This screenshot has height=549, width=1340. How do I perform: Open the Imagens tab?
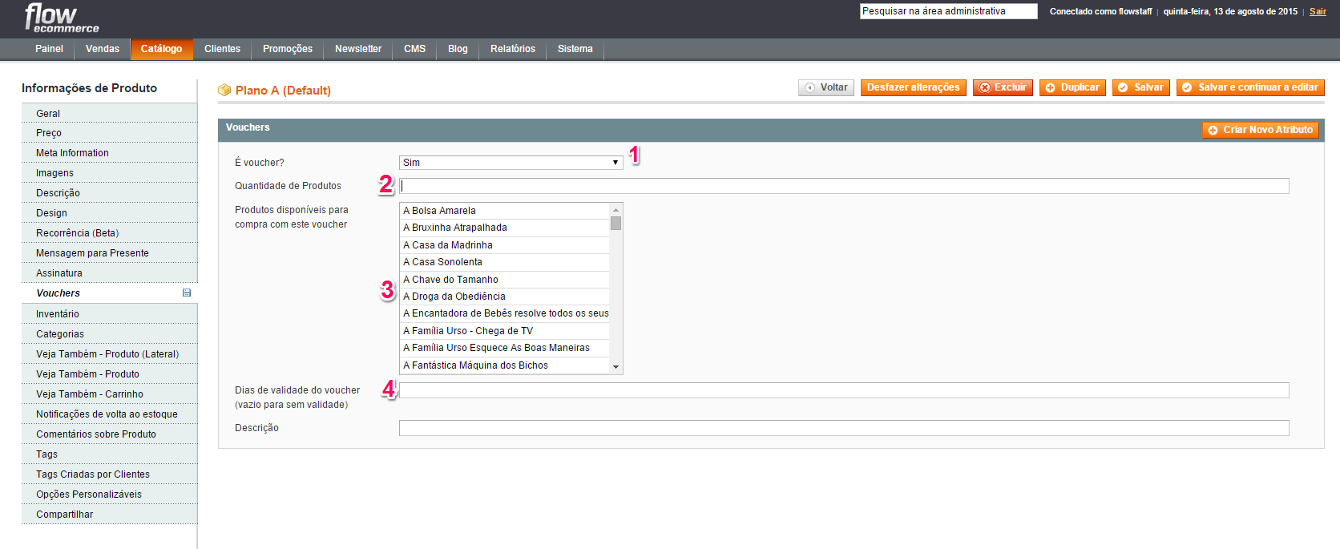coord(109,173)
